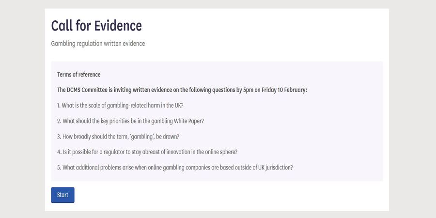Click the words 'online sphere' in question 4

220,152
